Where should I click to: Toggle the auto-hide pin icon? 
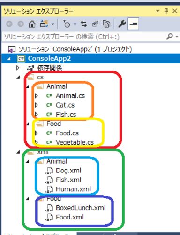click(x=166, y=11)
